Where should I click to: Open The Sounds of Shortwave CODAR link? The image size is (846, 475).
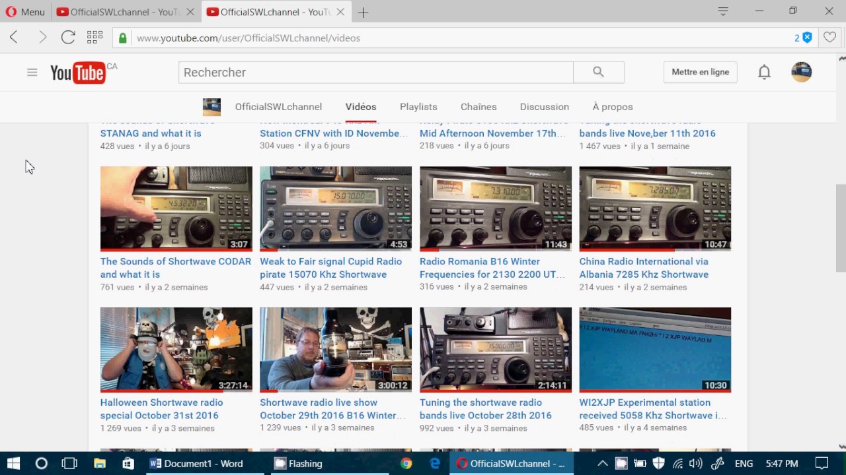tap(176, 268)
